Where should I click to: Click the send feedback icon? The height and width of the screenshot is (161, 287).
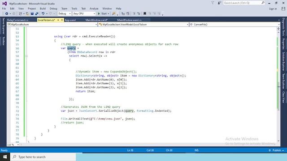coord(219,3)
